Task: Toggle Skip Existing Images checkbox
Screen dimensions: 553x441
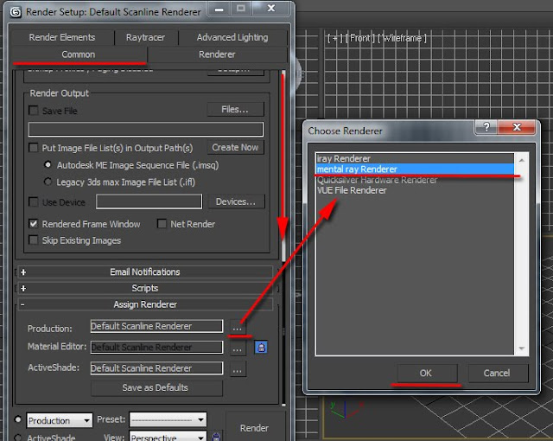Action: coord(34,240)
